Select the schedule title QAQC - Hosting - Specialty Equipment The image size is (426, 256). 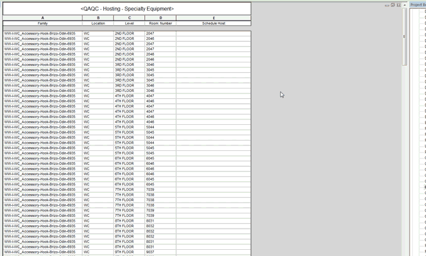tap(127, 9)
